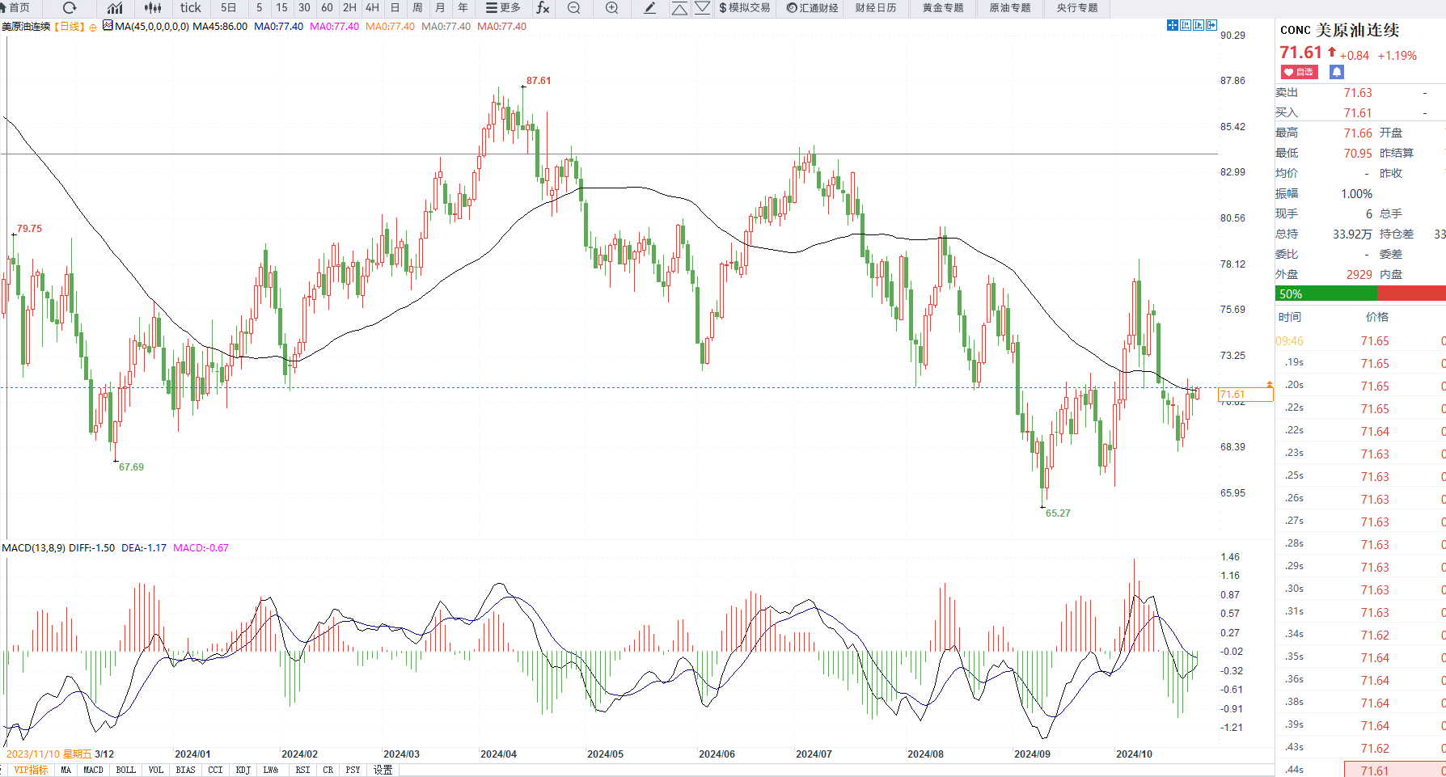This screenshot has width=1446, height=777.
Task: Open 模拟交易 simulated trading
Action: coord(744,8)
